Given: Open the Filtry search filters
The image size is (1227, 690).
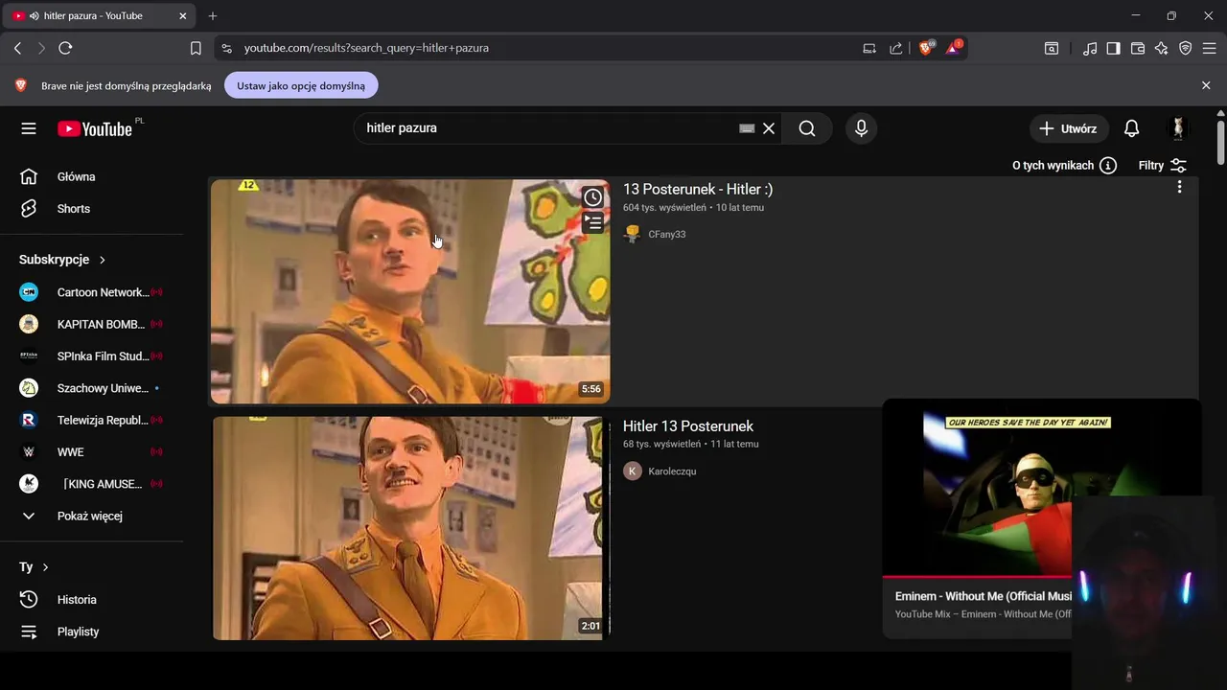Looking at the screenshot, I should [1163, 166].
